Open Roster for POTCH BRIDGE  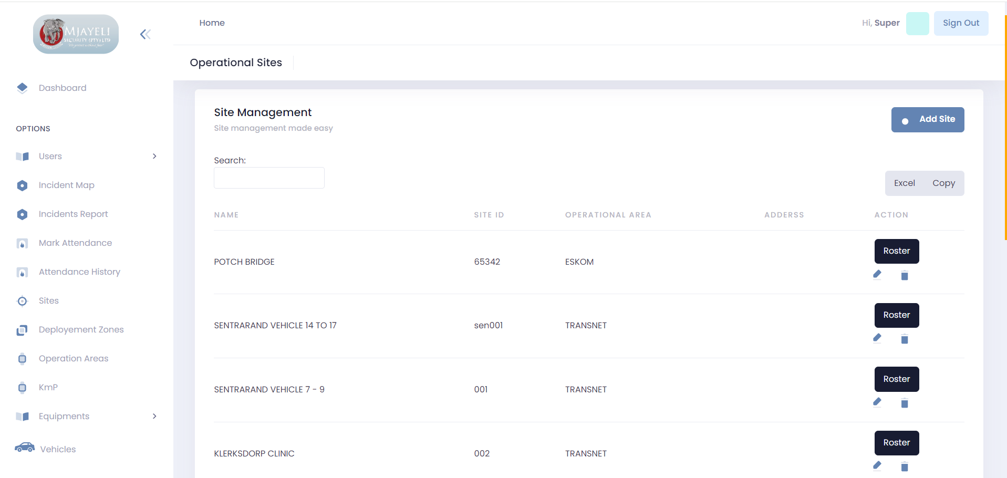click(896, 251)
